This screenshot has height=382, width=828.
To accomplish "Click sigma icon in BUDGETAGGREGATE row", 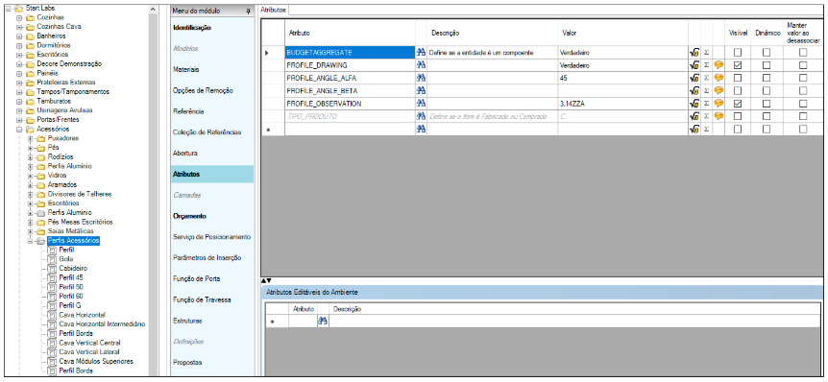I will point(706,53).
